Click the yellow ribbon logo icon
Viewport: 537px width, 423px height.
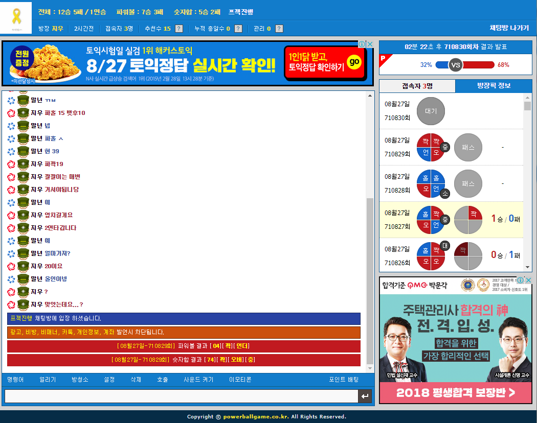click(16, 17)
